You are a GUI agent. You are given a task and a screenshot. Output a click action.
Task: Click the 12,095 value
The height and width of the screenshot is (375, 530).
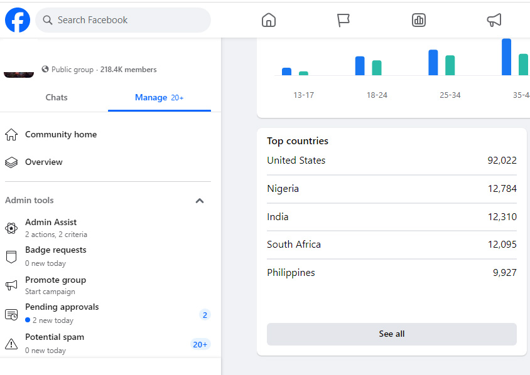click(x=502, y=245)
